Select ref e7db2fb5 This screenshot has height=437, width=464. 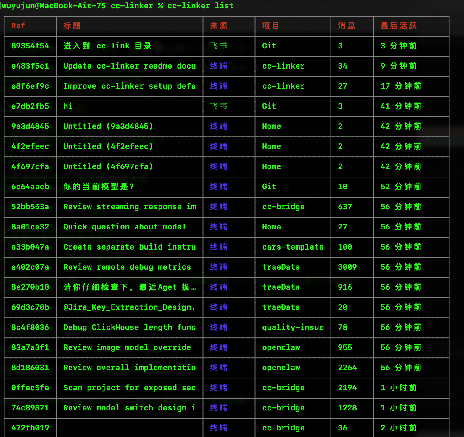point(30,106)
